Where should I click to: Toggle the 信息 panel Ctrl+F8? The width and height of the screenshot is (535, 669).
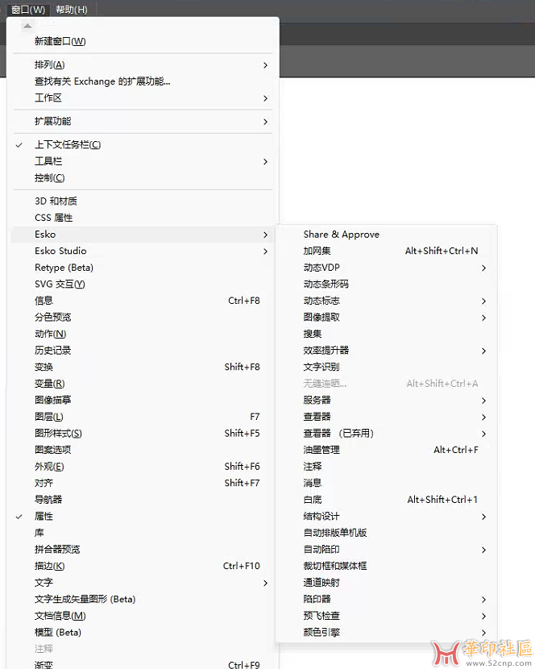pos(143,301)
